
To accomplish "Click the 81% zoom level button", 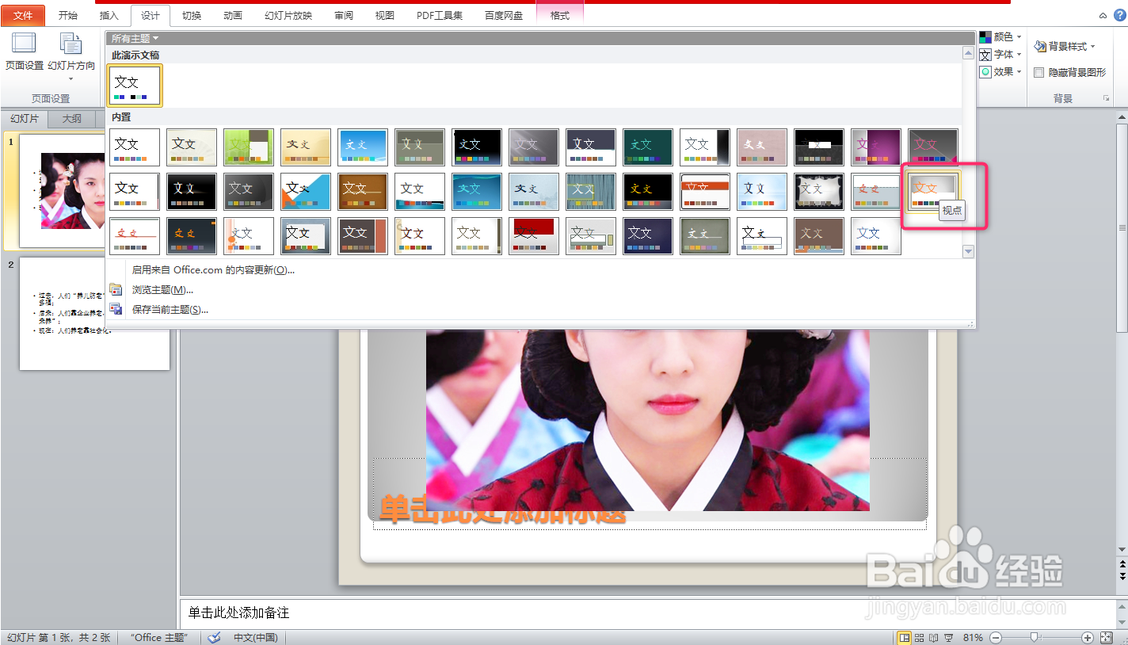I will pos(974,638).
